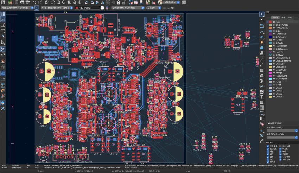Open the Default variant dropdown
299x173 pixels.
tap(171, 2)
